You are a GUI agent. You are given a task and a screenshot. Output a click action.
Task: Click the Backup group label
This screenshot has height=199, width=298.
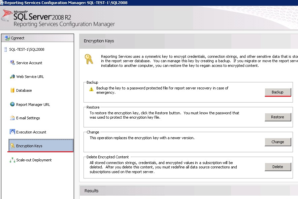click(x=92, y=82)
